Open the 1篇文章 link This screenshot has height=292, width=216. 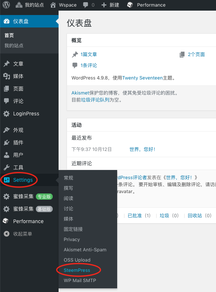pos(89,54)
